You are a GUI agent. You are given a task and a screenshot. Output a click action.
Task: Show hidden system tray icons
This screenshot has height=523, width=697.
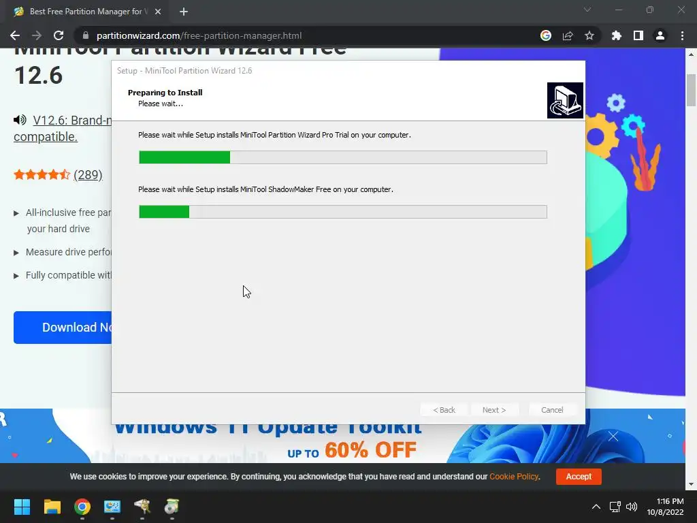point(596,507)
